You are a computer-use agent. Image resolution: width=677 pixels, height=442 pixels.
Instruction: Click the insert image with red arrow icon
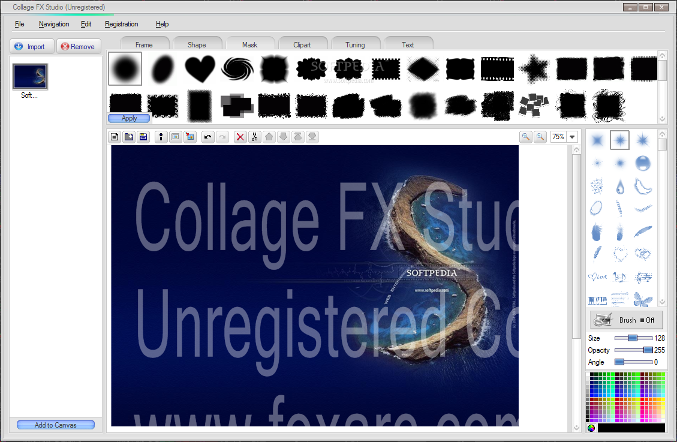[190, 137]
